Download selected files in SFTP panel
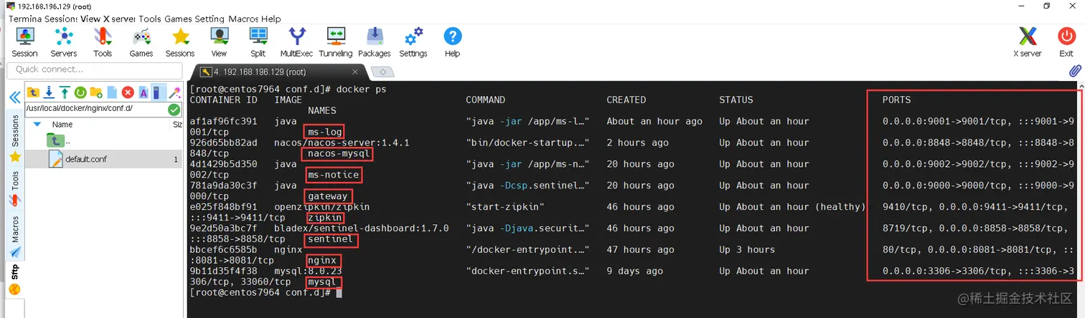 coord(49,92)
